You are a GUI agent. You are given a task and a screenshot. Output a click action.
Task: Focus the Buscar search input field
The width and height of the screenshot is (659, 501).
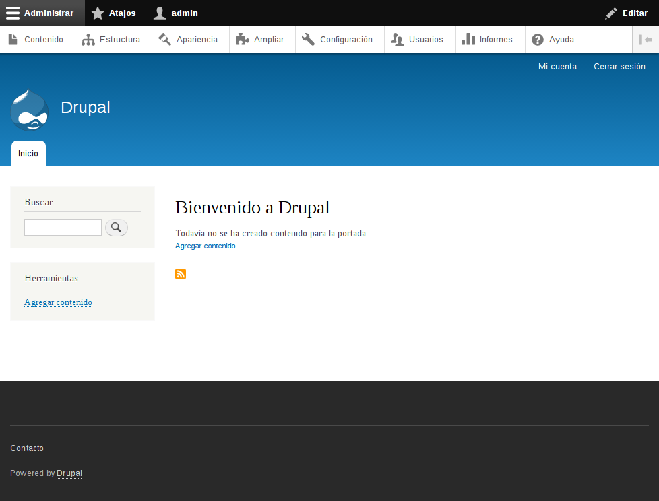click(63, 227)
